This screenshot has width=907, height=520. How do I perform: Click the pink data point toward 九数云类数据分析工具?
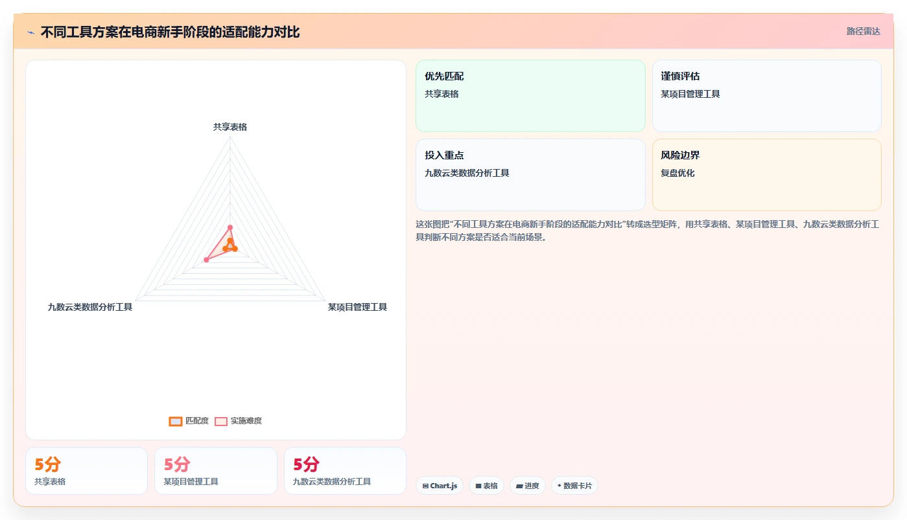[206, 260]
